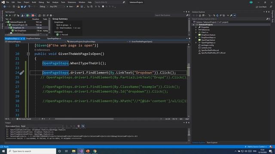The image size is (275, 154).
Task: Toggle word wrap in Output panel
Action: tap(83, 126)
